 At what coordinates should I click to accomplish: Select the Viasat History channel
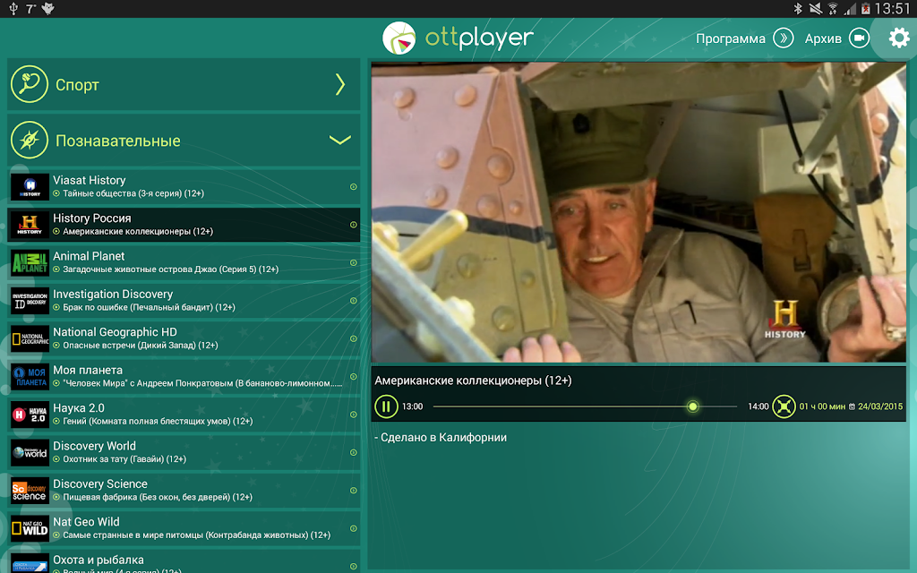pos(184,186)
